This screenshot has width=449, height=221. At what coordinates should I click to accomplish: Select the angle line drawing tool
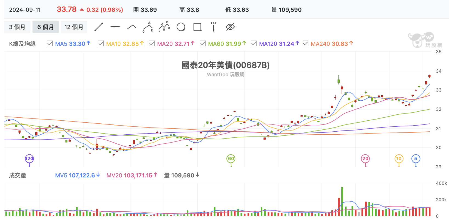click(132, 27)
